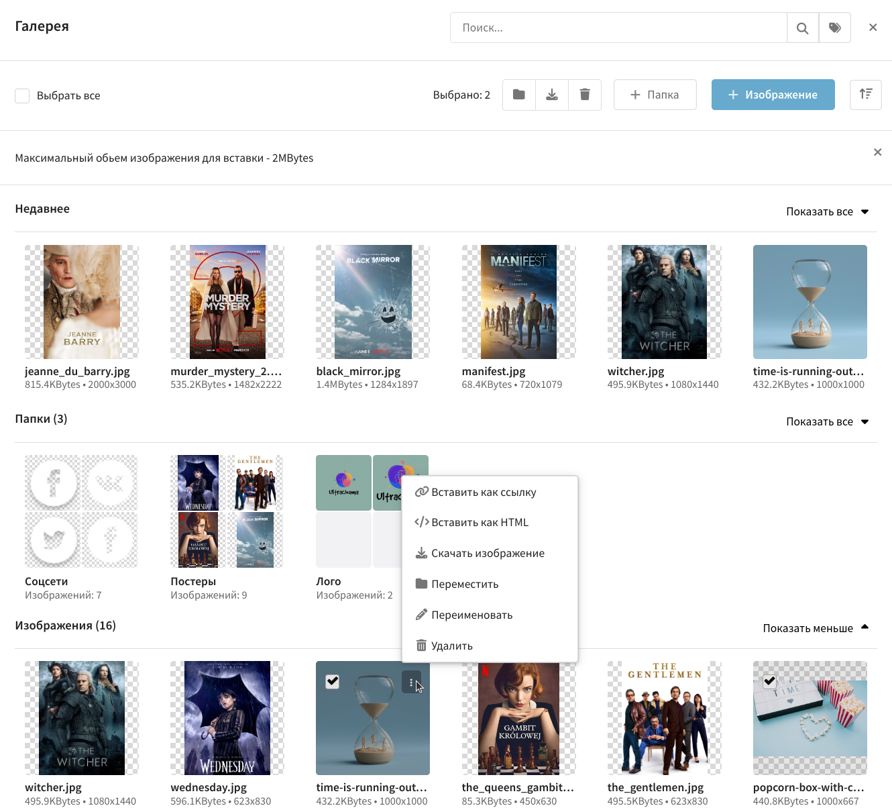This screenshot has height=812, width=892.
Task: Uncheck the time-is-running-out image checkbox
Action: click(332, 681)
